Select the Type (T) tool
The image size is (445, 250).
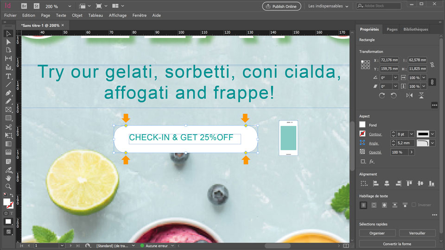click(x=8, y=76)
